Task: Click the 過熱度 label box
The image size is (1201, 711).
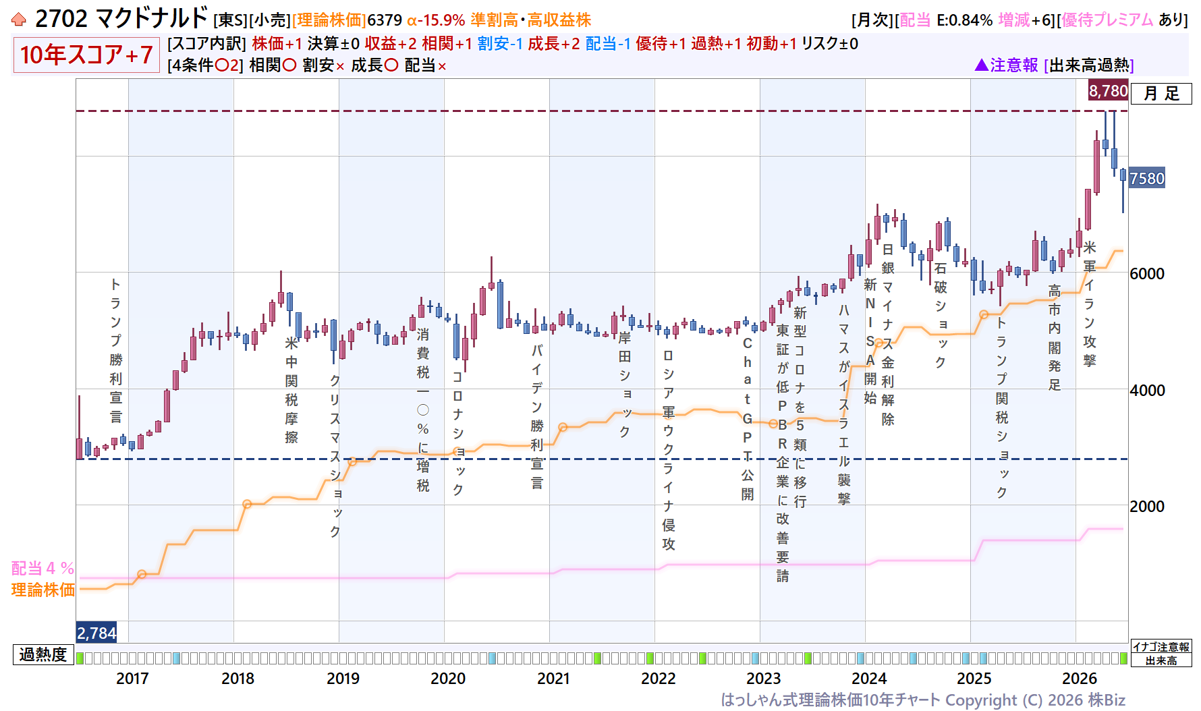Action: pyautogui.click(x=43, y=654)
